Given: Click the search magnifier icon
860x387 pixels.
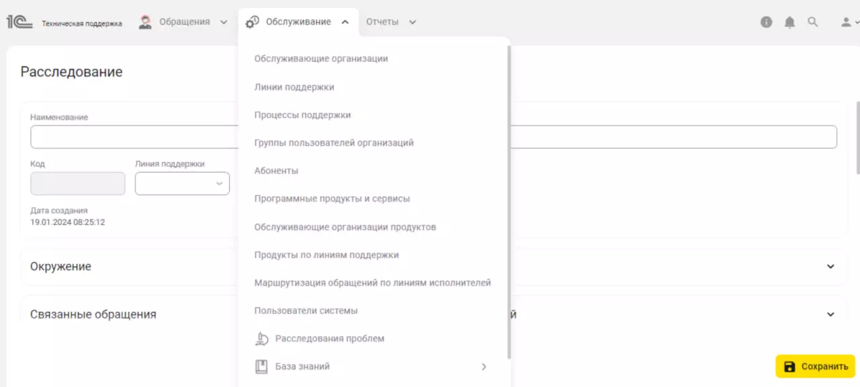Looking at the screenshot, I should point(813,21).
